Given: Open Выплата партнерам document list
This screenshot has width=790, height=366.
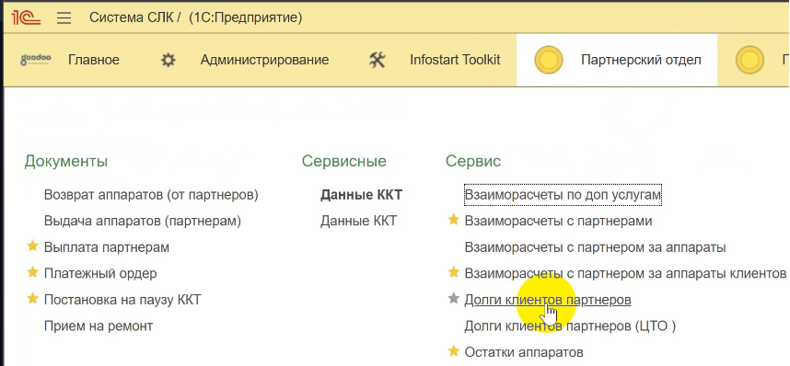Looking at the screenshot, I should pyautogui.click(x=107, y=247).
